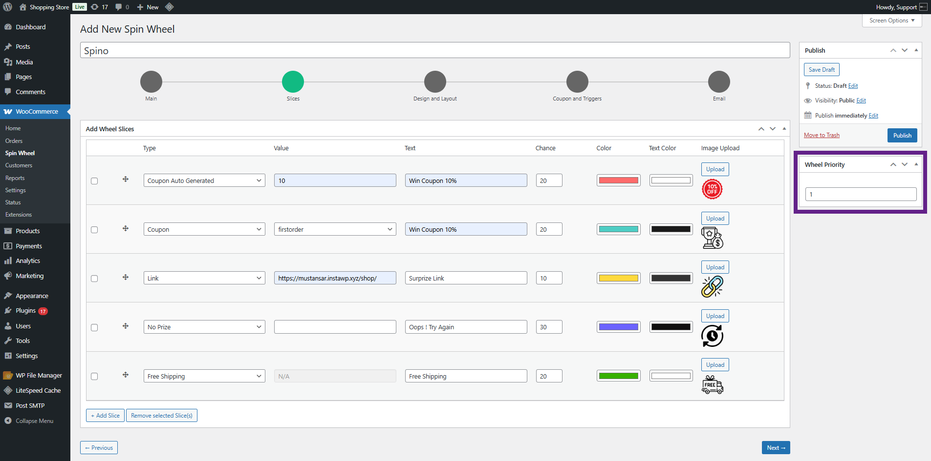Viewport: 931px width, 461px height.
Task: Click the WordPress logo in admin bar
Action: 8,7
